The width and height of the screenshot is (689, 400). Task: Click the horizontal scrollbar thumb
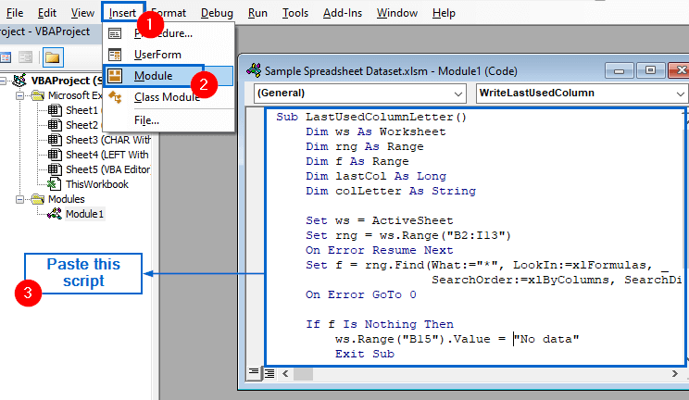point(303,374)
